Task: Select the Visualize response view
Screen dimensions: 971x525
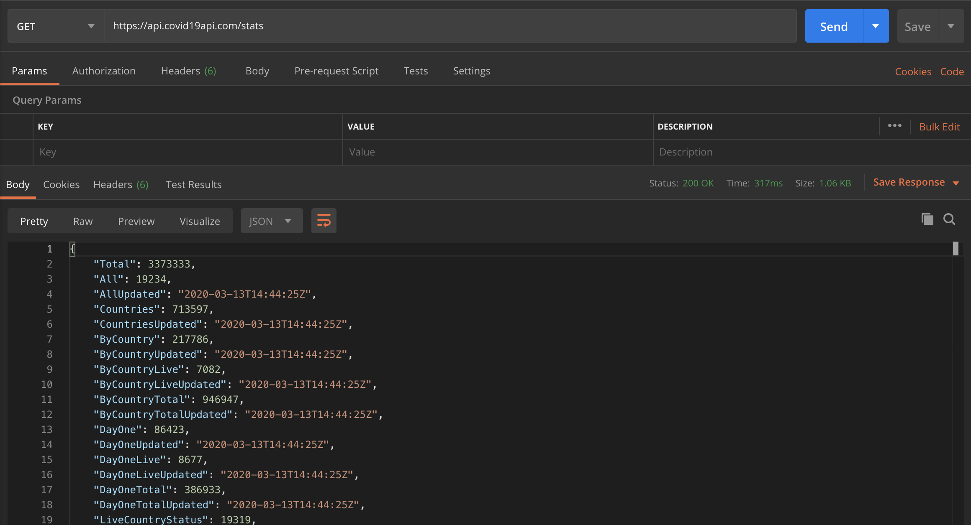Action: pos(200,221)
